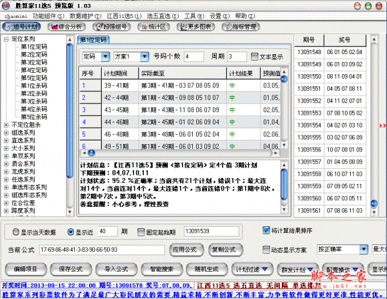Screen dimensions: 387x299
Task: Open the 群发计划 dropdown button
Action: coord(297,269)
